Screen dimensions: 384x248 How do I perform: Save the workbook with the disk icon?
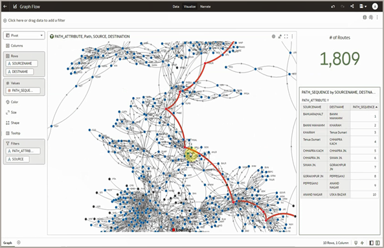(x=361, y=6)
